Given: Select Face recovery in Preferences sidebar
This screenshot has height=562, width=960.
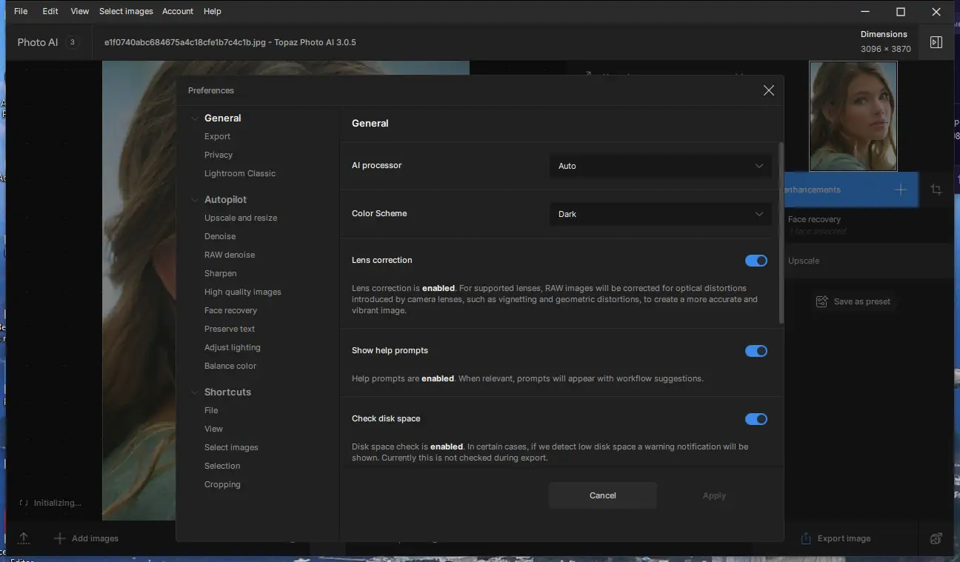Looking at the screenshot, I should coord(230,310).
